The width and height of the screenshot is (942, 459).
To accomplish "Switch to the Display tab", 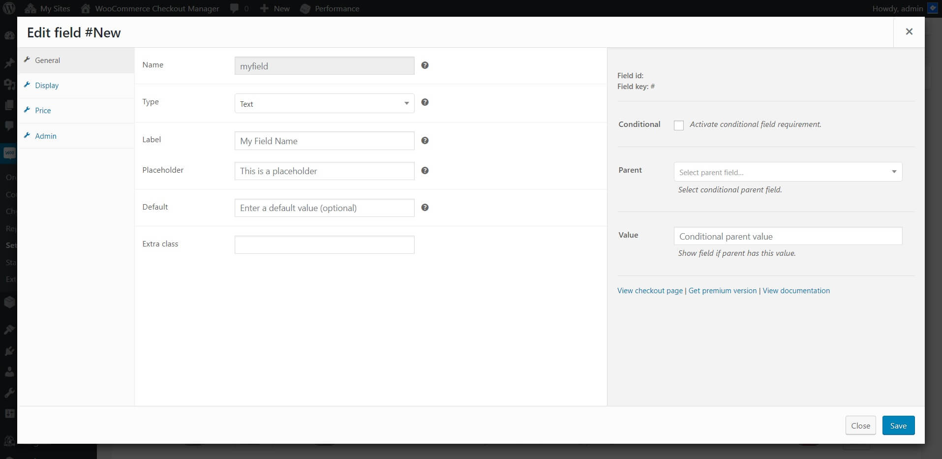I will point(76,86).
